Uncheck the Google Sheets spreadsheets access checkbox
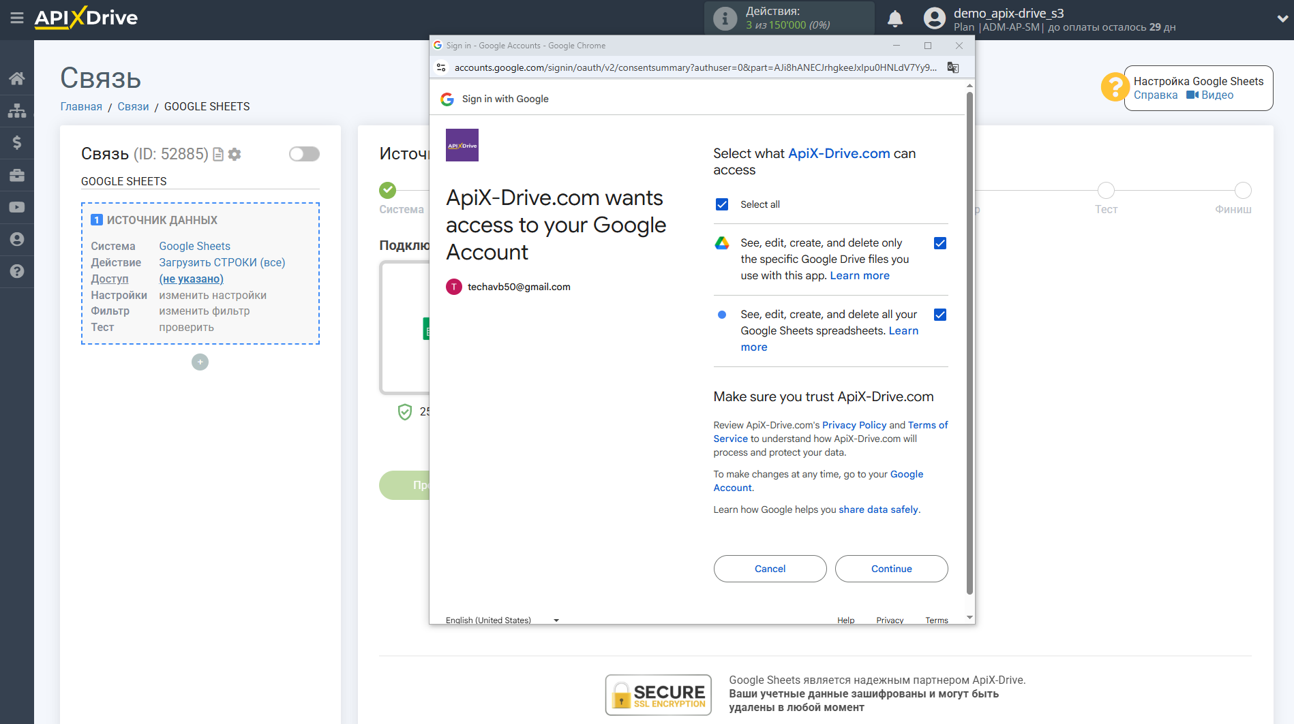Viewport: 1294px width, 724px height. pyautogui.click(x=940, y=315)
